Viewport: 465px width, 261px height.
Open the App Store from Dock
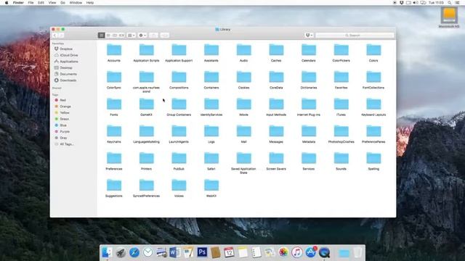tap(310, 252)
